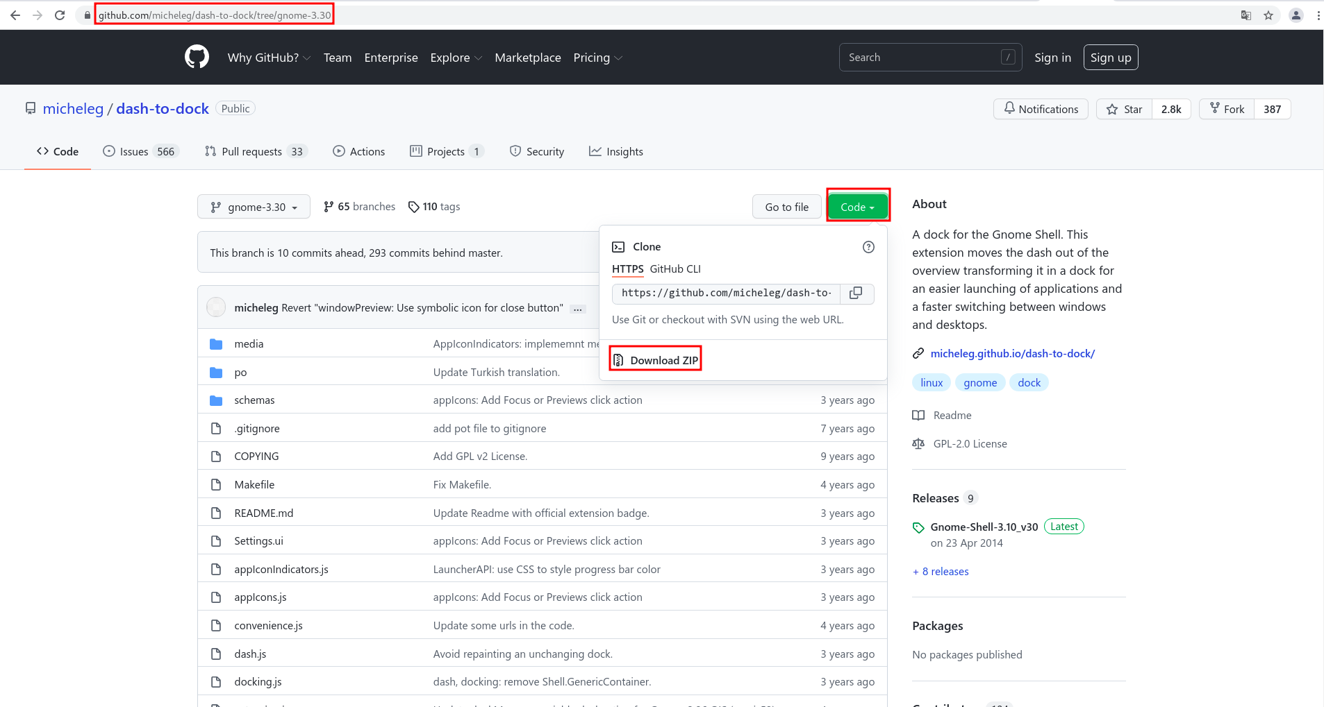This screenshot has width=1324, height=707.
Task: Click the browser address bar URL
Action: [215, 15]
